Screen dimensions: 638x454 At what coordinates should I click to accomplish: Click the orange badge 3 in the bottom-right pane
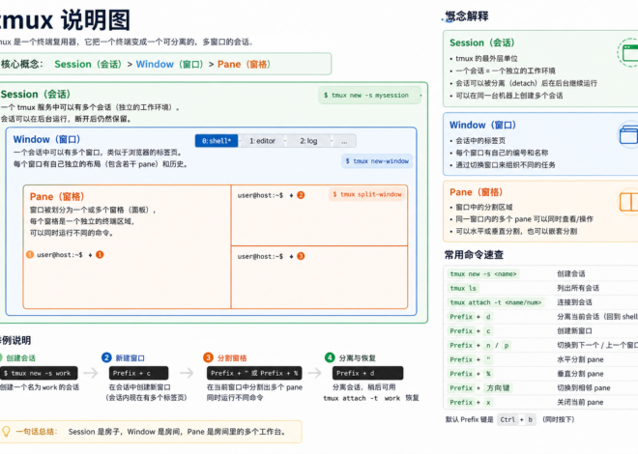[x=301, y=256]
